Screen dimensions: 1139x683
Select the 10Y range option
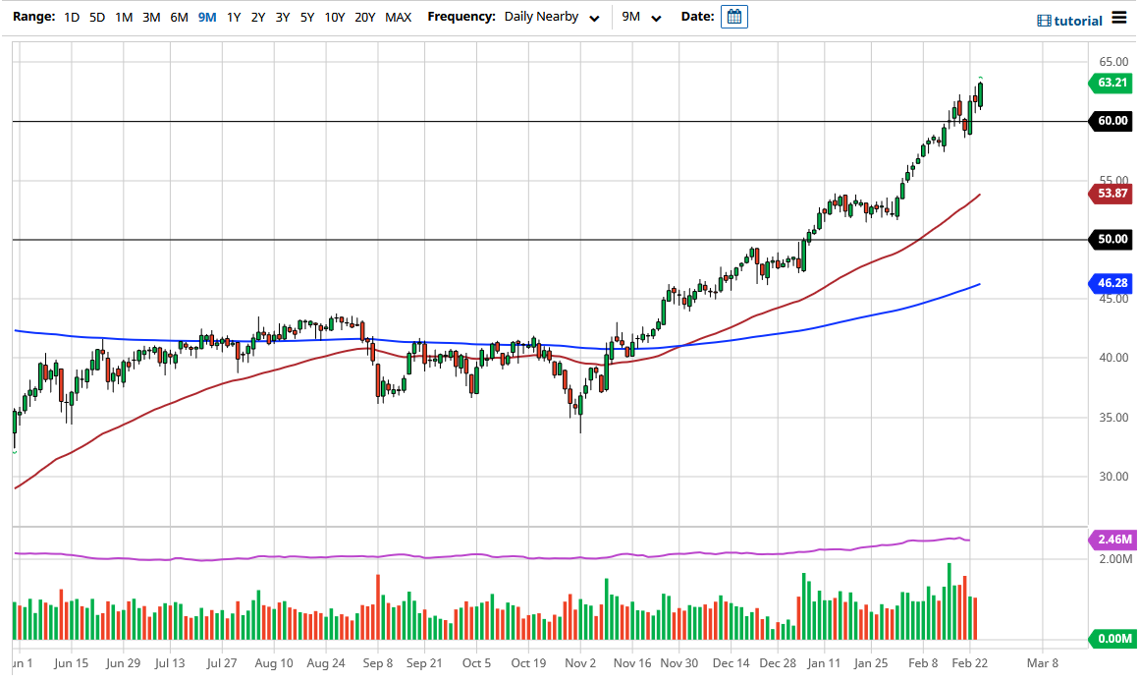334,17
